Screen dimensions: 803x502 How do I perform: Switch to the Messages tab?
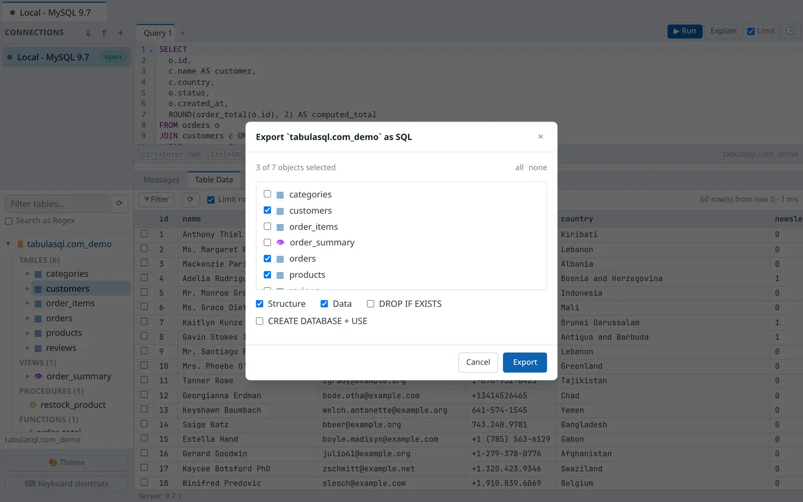pyautogui.click(x=161, y=180)
